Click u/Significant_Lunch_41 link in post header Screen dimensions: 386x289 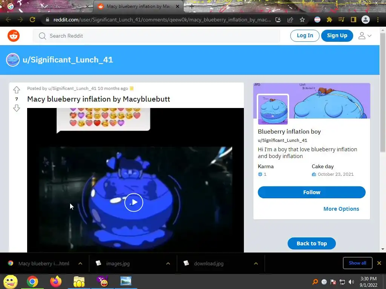click(72, 88)
